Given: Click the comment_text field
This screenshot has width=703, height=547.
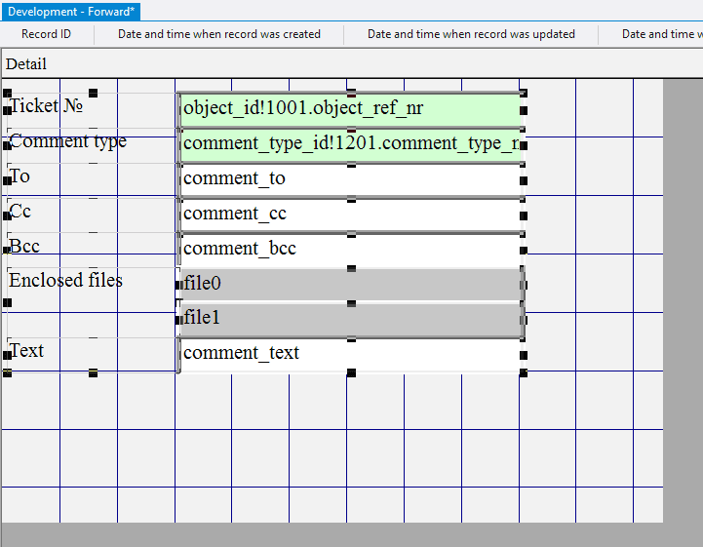Looking at the screenshot, I should 350,354.
